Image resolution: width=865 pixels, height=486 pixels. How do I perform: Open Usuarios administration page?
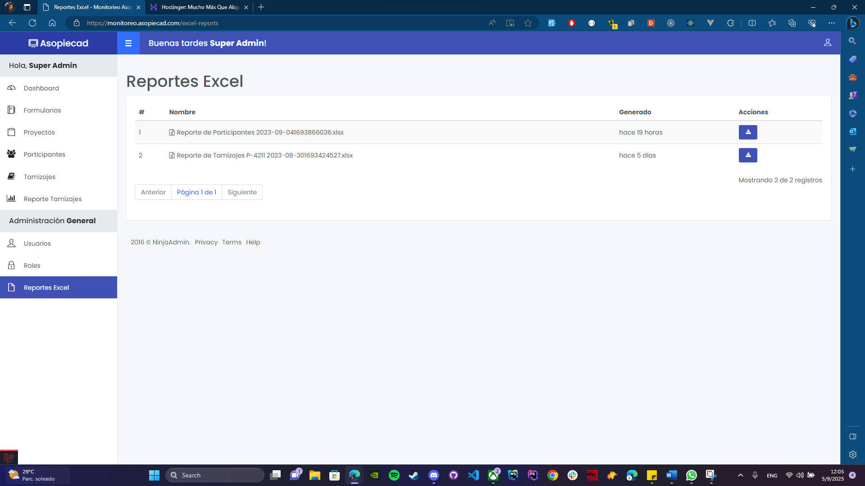pyautogui.click(x=37, y=243)
